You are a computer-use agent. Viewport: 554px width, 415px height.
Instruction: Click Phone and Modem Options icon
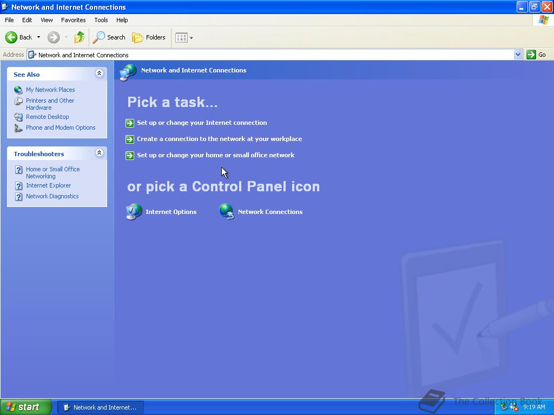point(18,128)
